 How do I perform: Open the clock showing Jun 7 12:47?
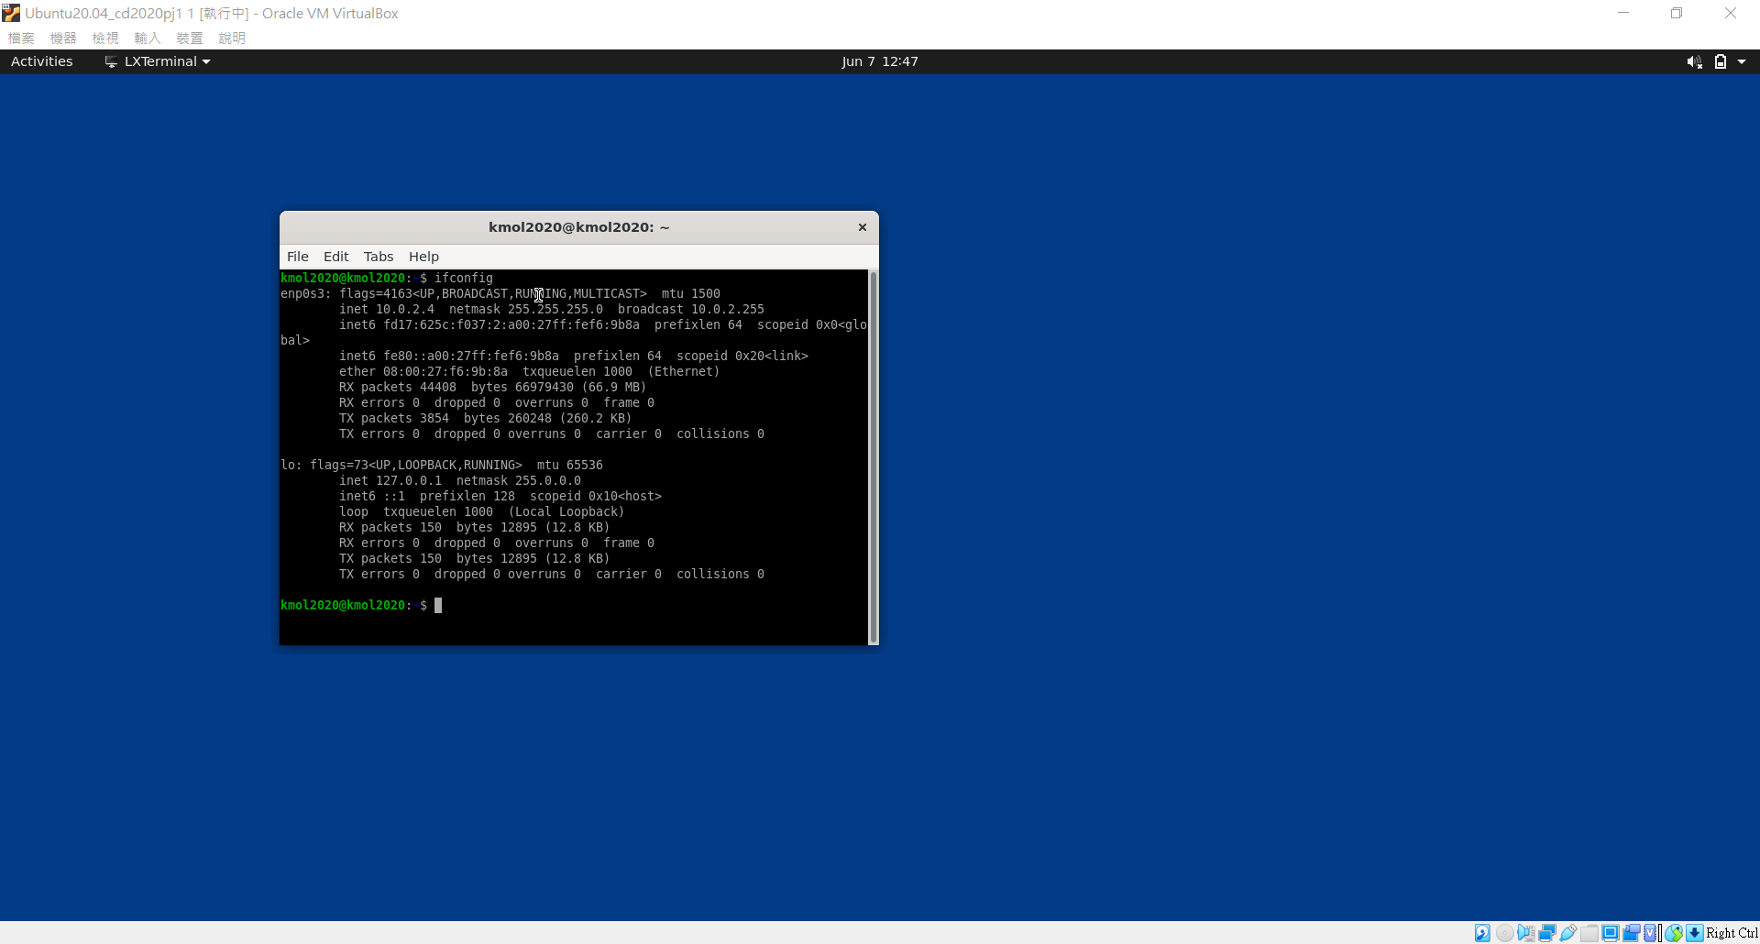coord(879,61)
